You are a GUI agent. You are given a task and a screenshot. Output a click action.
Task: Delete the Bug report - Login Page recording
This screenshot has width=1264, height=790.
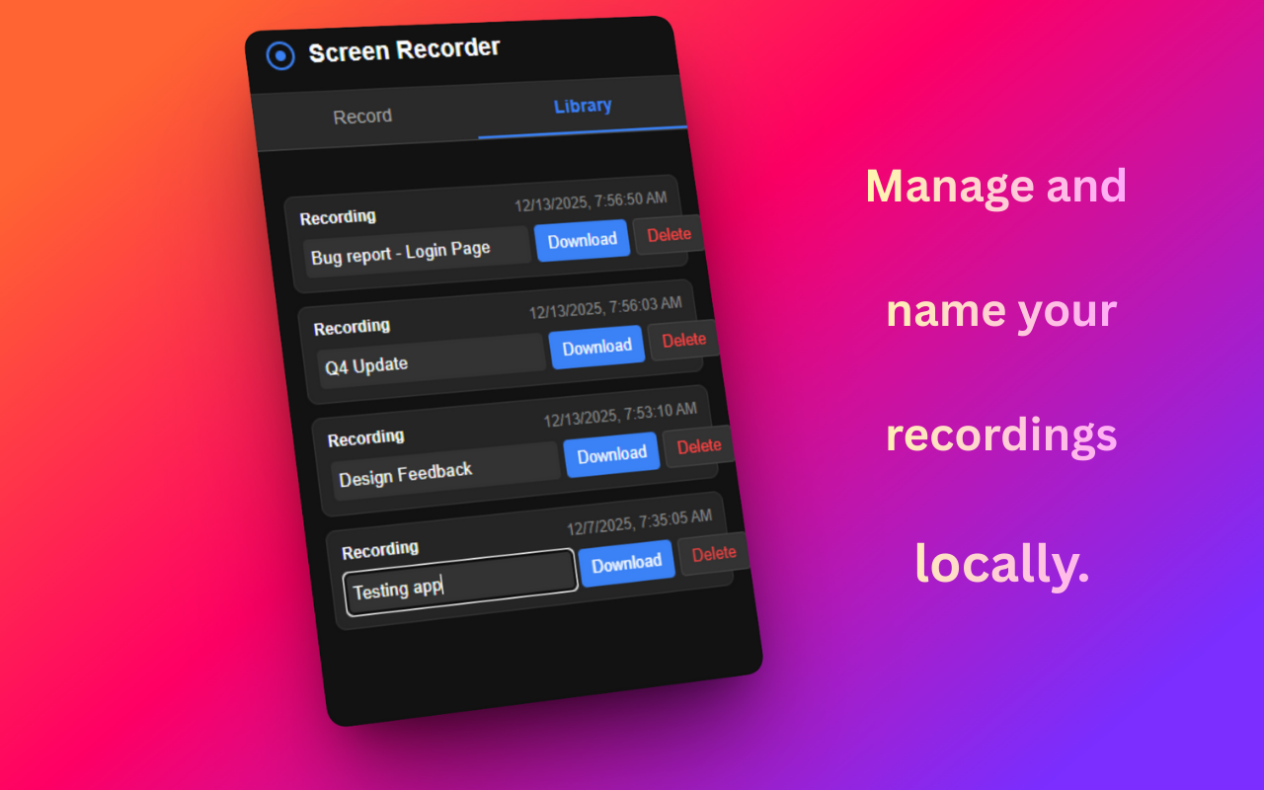[668, 234]
